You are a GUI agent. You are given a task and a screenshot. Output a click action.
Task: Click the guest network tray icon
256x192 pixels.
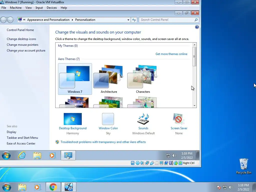[168, 155]
